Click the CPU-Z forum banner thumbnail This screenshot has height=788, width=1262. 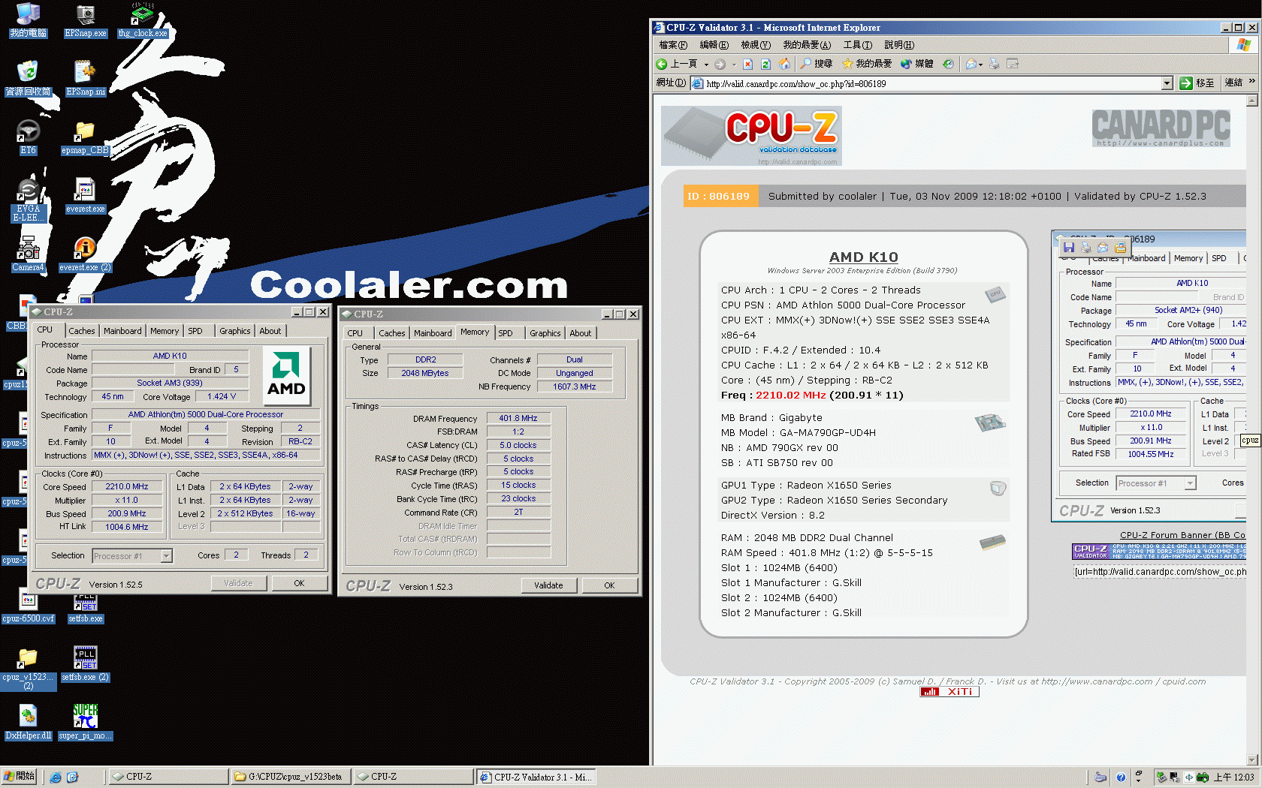(1159, 552)
